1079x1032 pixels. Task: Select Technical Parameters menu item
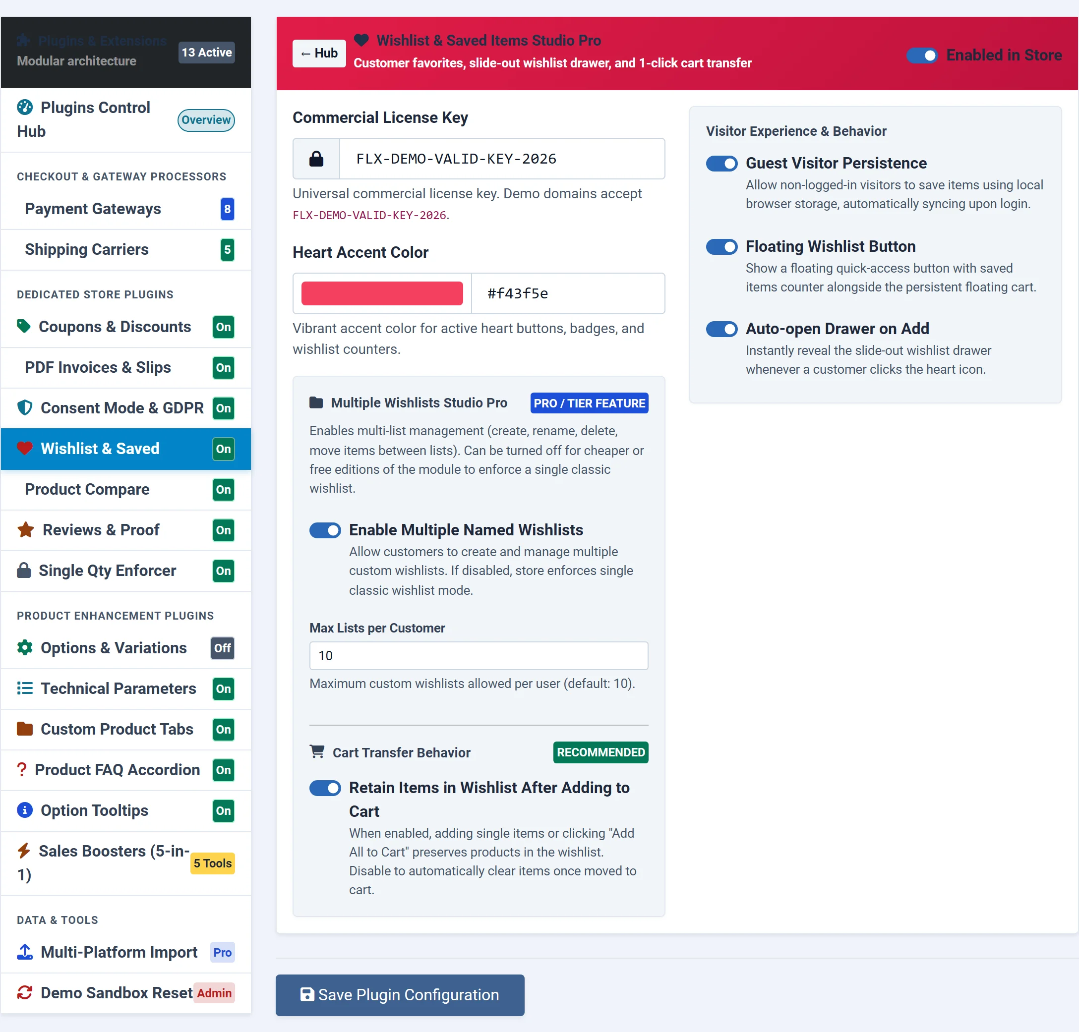point(126,688)
